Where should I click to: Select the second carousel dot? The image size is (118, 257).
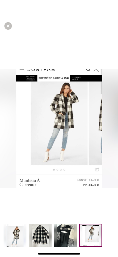click(x=57, y=170)
